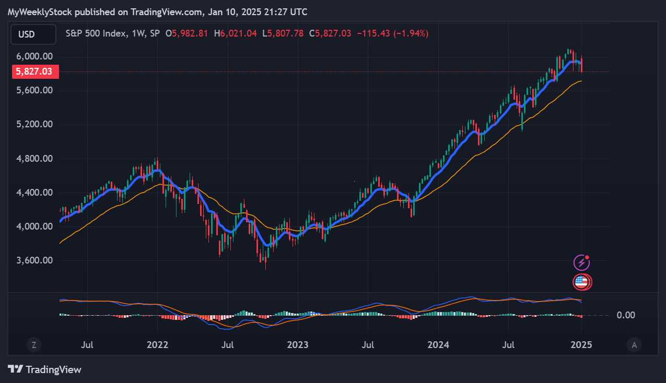The width and height of the screenshot is (666, 383).
Task: Click the open value O5,982.81
Action: pos(186,33)
